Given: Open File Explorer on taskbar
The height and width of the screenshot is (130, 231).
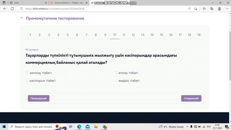Looking at the screenshot, I should pyautogui.click(x=96, y=127).
